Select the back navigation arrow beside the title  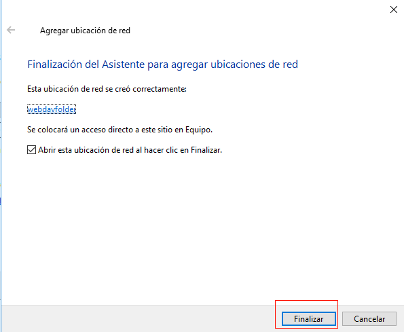[11, 30]
